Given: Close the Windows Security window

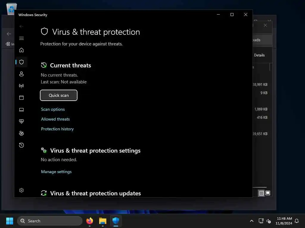Looking at the screenshot, I should [x=246, y=15].
